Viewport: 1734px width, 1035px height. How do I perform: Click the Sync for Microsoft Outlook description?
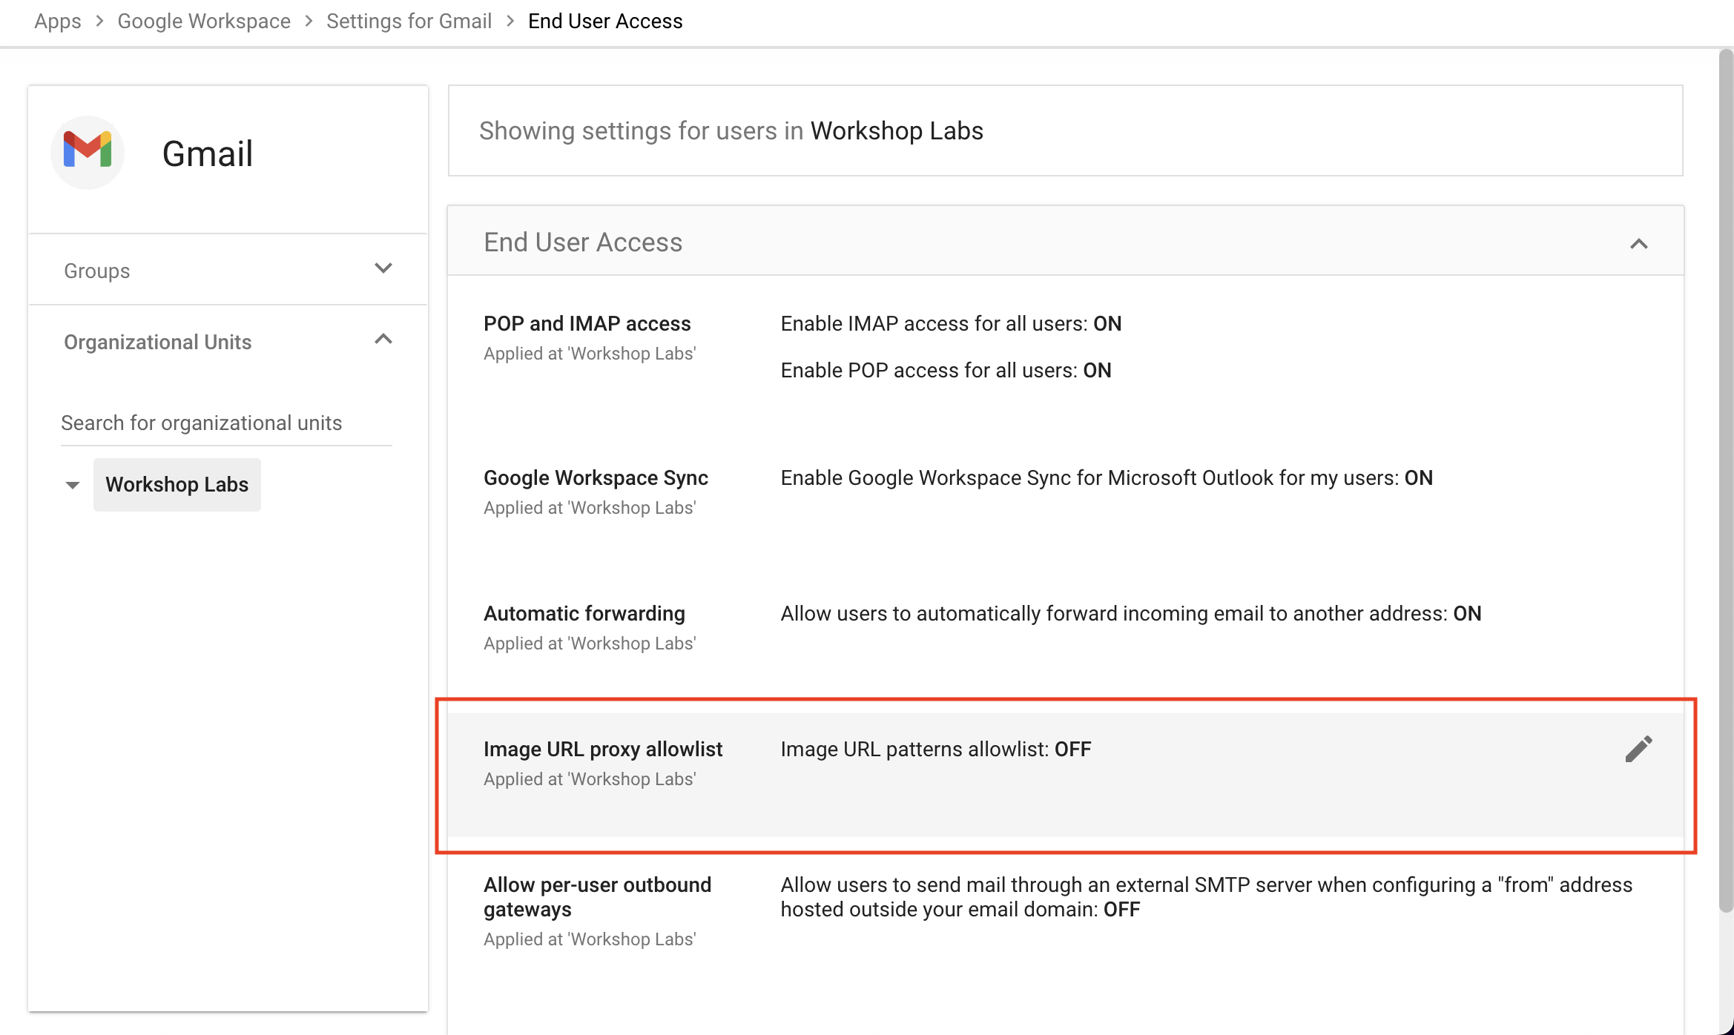(x=1107, y=478)
